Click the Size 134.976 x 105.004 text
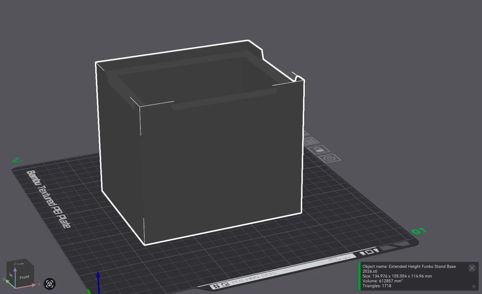 coord(397,276)
